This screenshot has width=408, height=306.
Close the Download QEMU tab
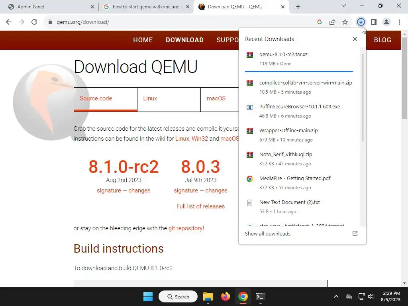click(283, 7)
